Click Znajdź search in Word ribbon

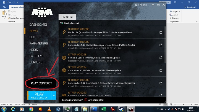coord(174,11)
